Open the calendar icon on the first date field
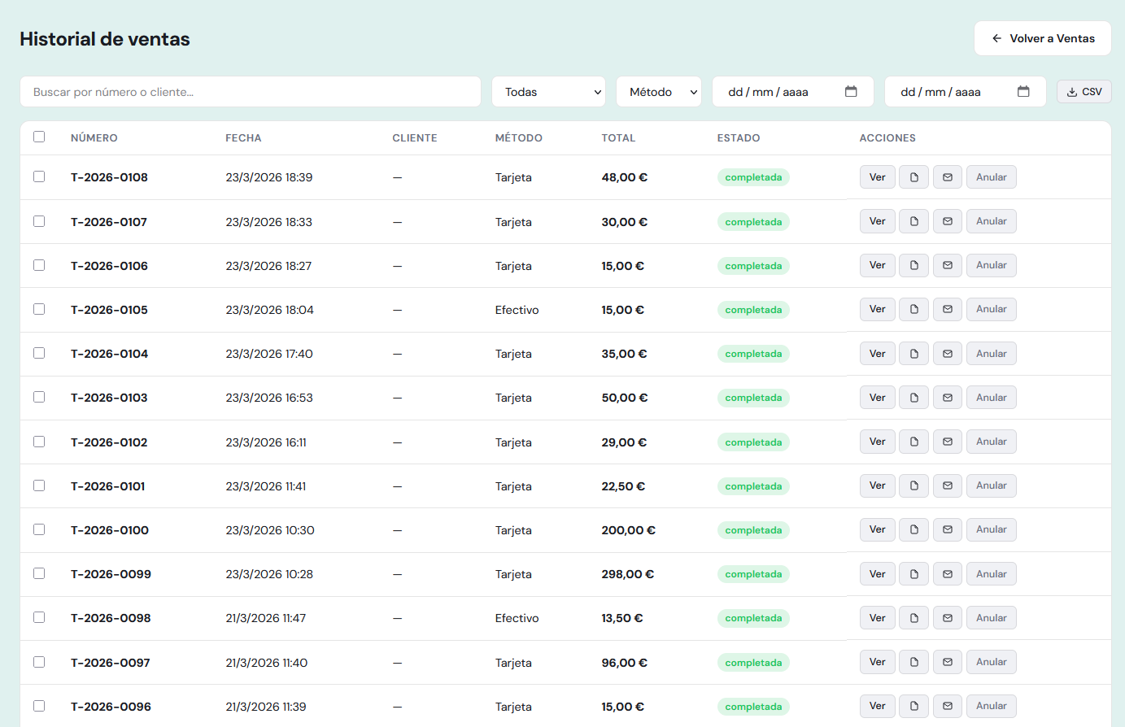Image resolution: width=1125 pixels, height=727 pixels. click(x=851, y=92)
